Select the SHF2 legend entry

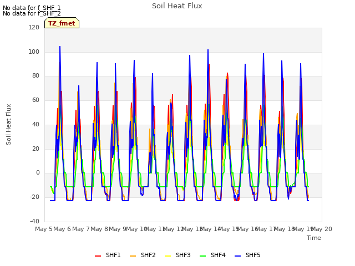pyautogui.click(x=143, y=255)
